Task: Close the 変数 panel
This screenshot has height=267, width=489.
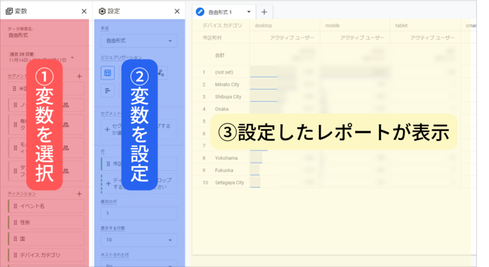Action: (x=84, y=11)
